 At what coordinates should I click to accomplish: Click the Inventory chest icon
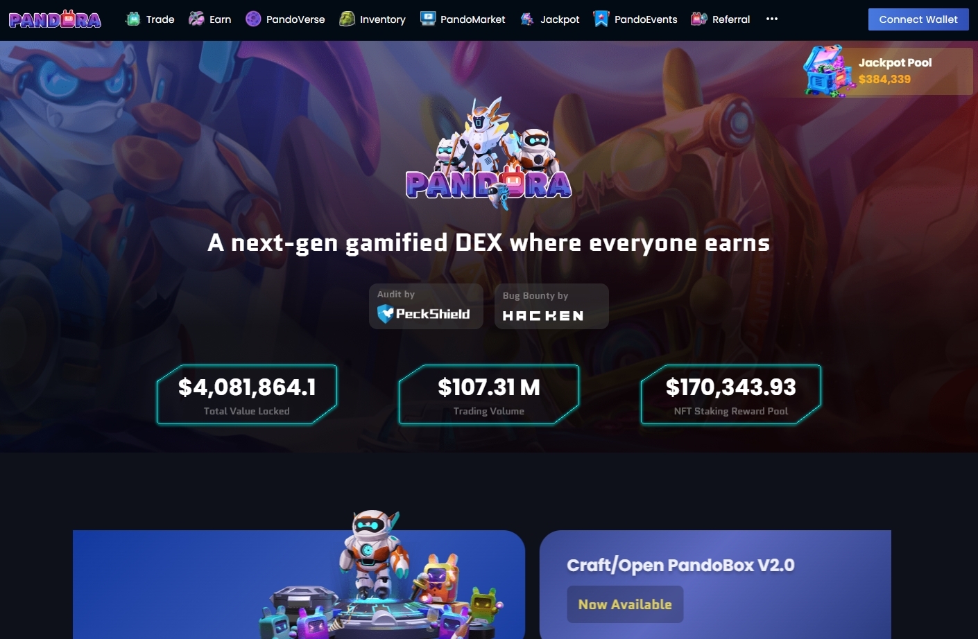347,19
